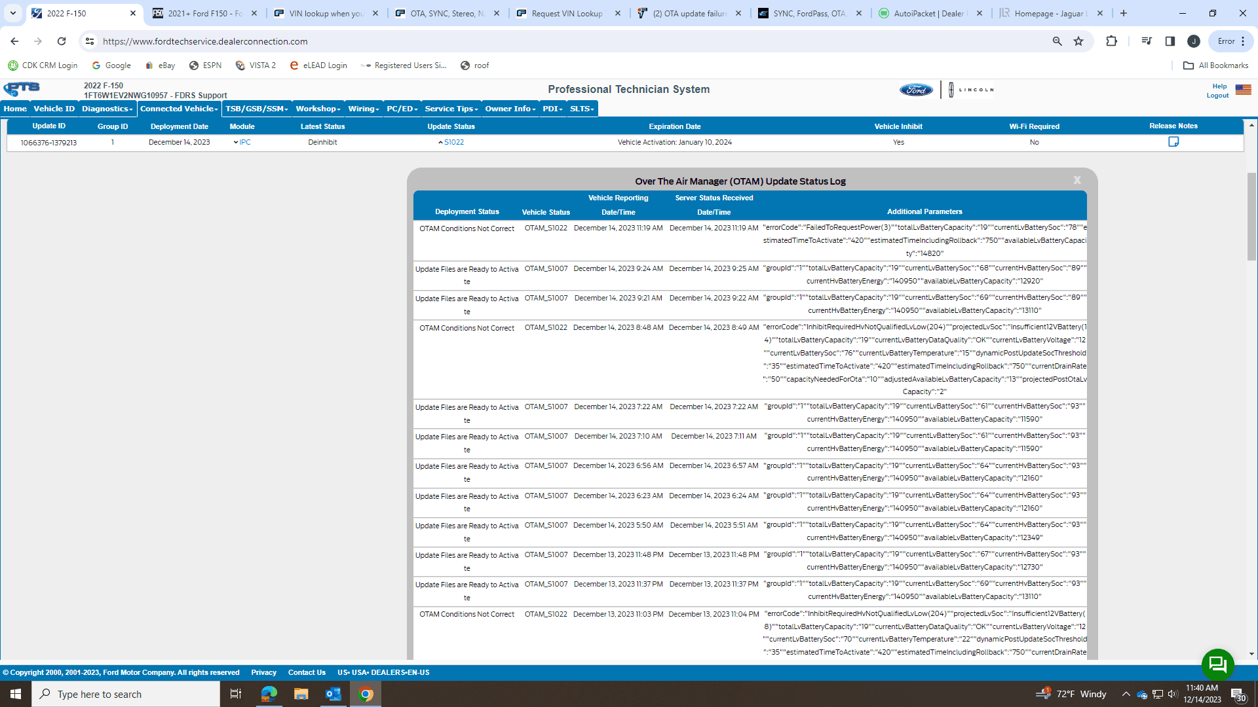Expand the Connected Vehicle menu

179,109
